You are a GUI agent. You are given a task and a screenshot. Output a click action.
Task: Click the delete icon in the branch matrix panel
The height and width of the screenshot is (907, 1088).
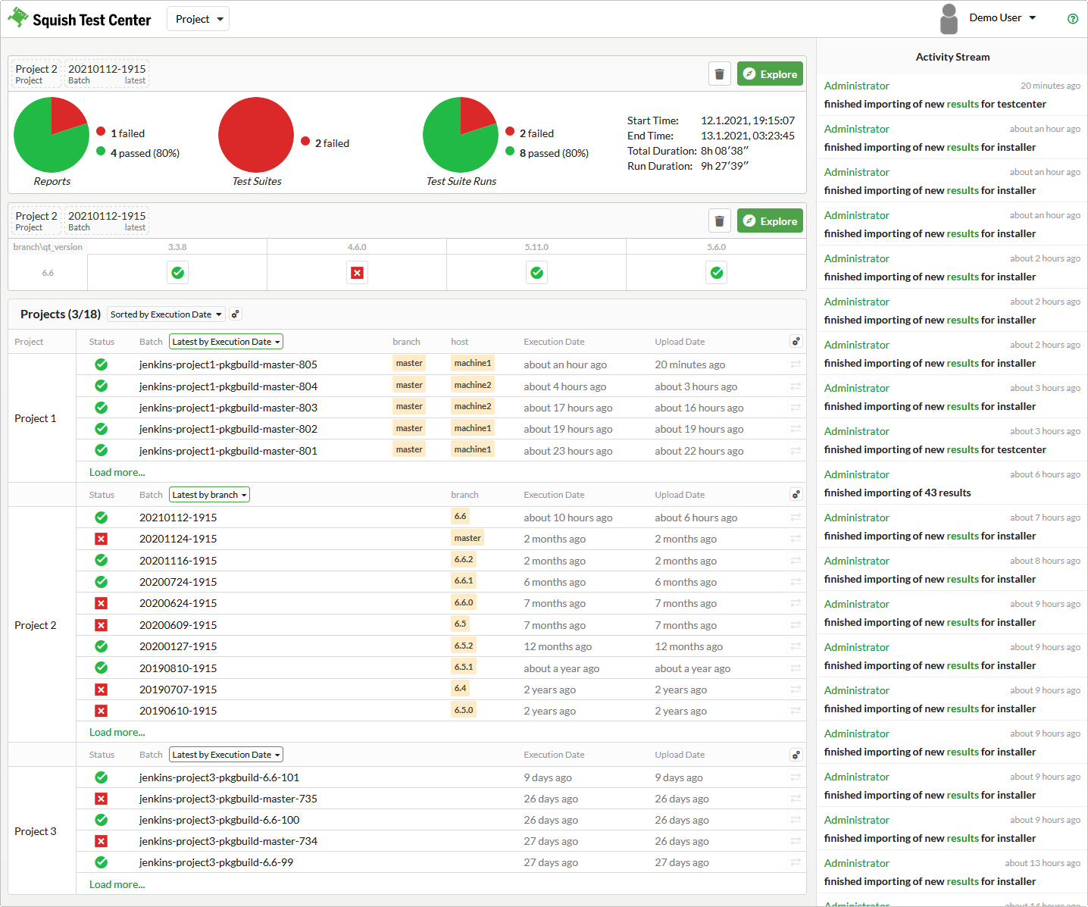pos(719,221)
